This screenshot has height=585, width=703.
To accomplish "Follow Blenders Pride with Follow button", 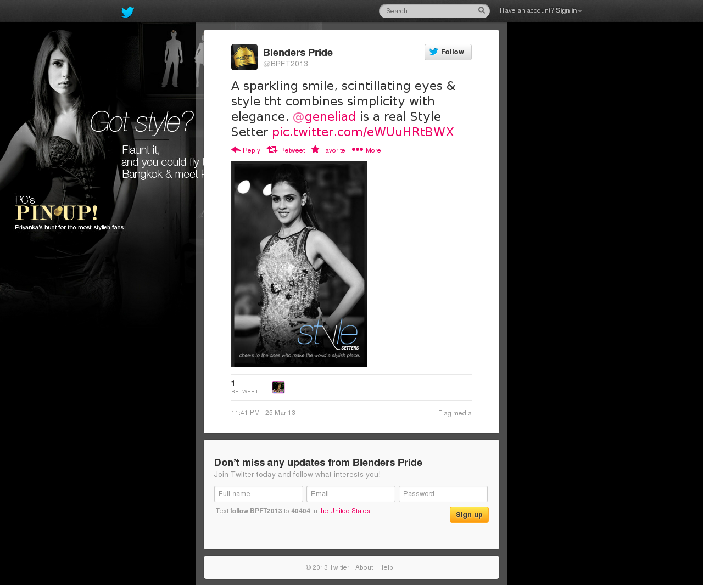I will [x=448, y=52].
